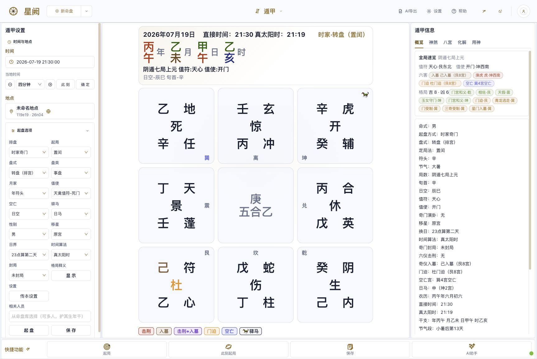
Task: Click the horse icon in 坤 palace
Action: click(365, 95)
